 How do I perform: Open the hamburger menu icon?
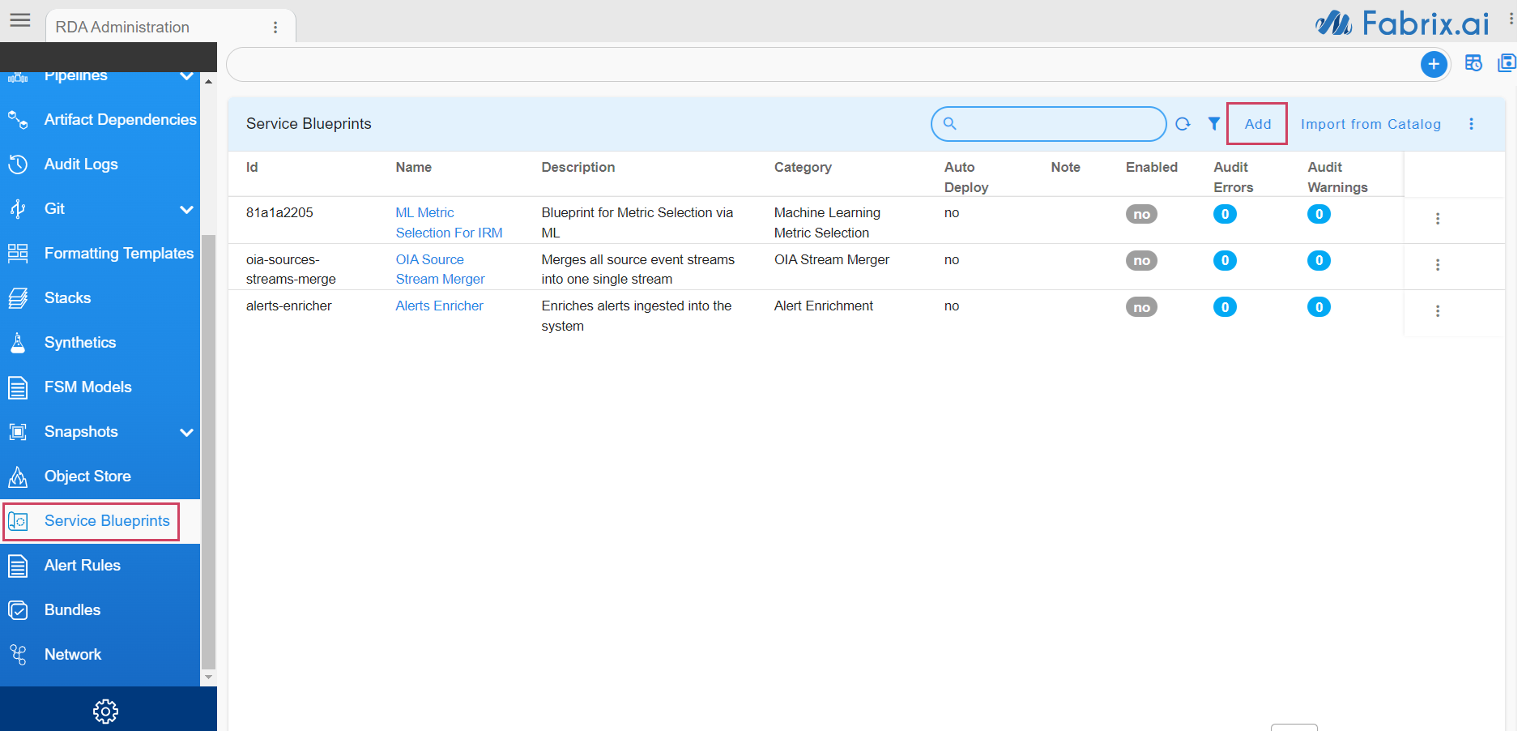click(x=20, y=20)
